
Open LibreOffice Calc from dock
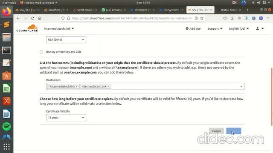click(x=7, y=88)
